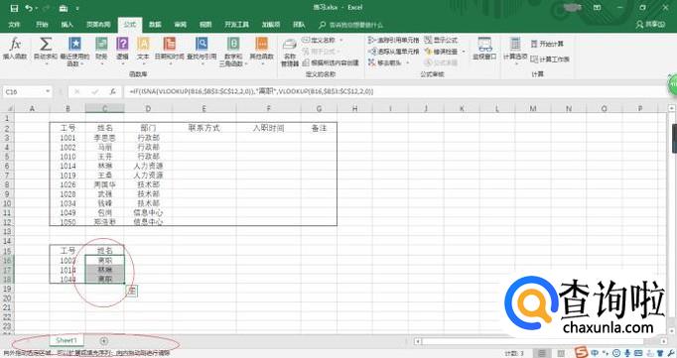
Task: Expand the Calculation Options (计算选项) dropdown
Action: click(x=515, y=51)
